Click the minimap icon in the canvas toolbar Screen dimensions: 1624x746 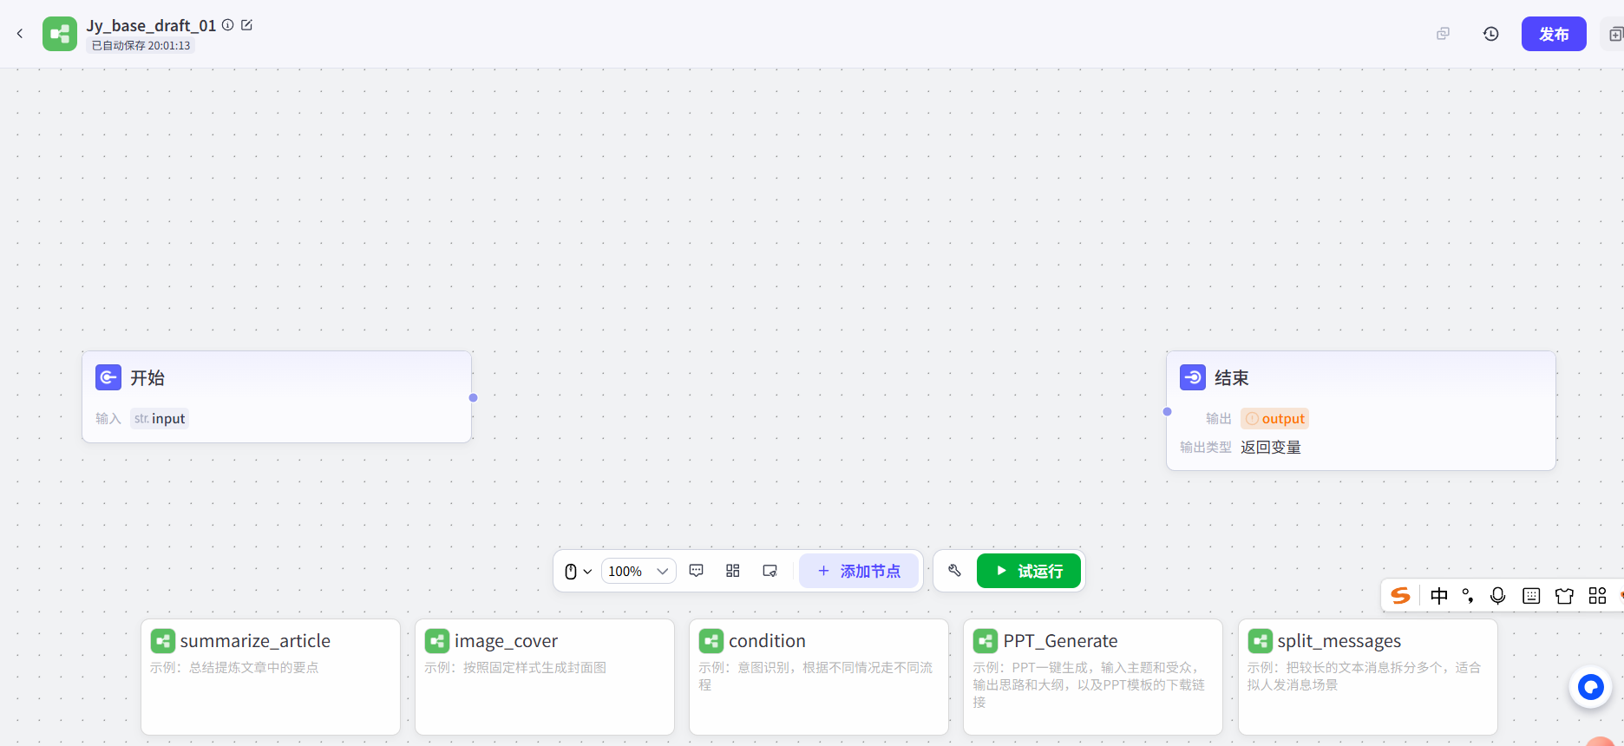pyautogui.click(x=769, y=571)
